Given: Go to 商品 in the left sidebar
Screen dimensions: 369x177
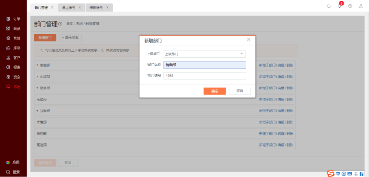Looking at the screenshot, I should coord(13,29).
